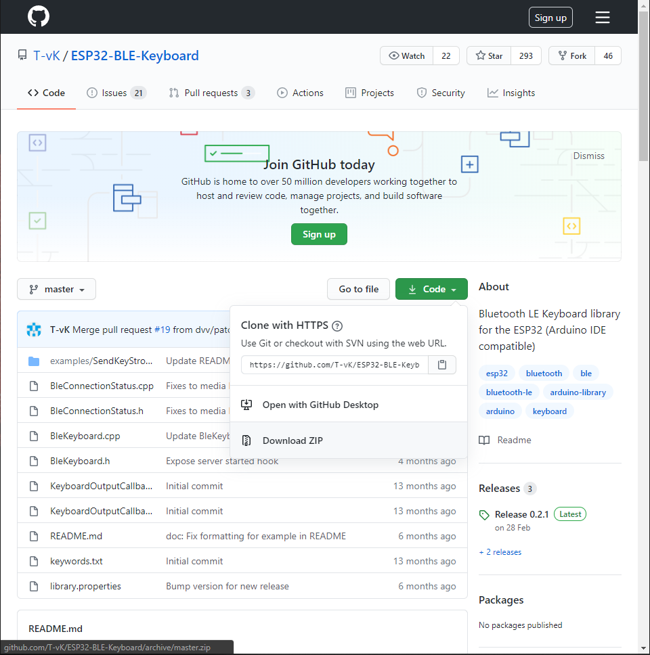This screenshot has height=655, width=650.
Task: Open the Security tab
Action: click(x=441, y=93)
